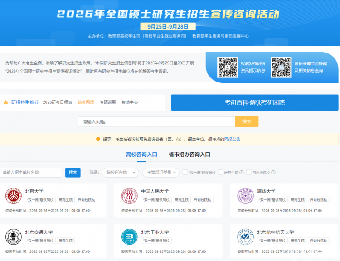This screenshot has width=340, height=261.
Task: Click the Peking University (北京大学) logo
Action: pyautogui.click(x=13, y=196)
